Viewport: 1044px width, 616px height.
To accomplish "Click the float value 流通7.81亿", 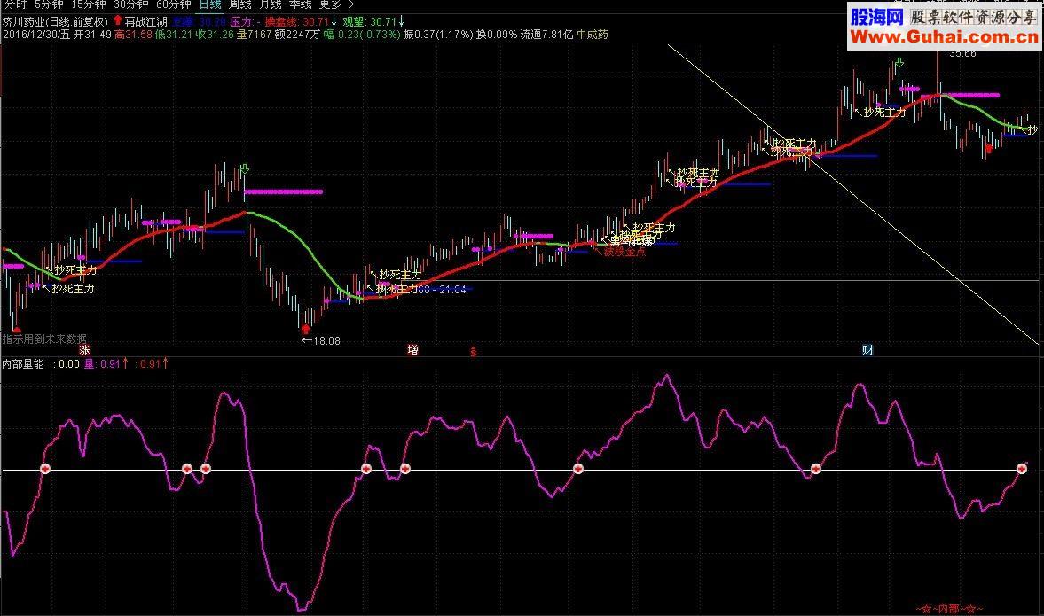I will pos(546,34).
